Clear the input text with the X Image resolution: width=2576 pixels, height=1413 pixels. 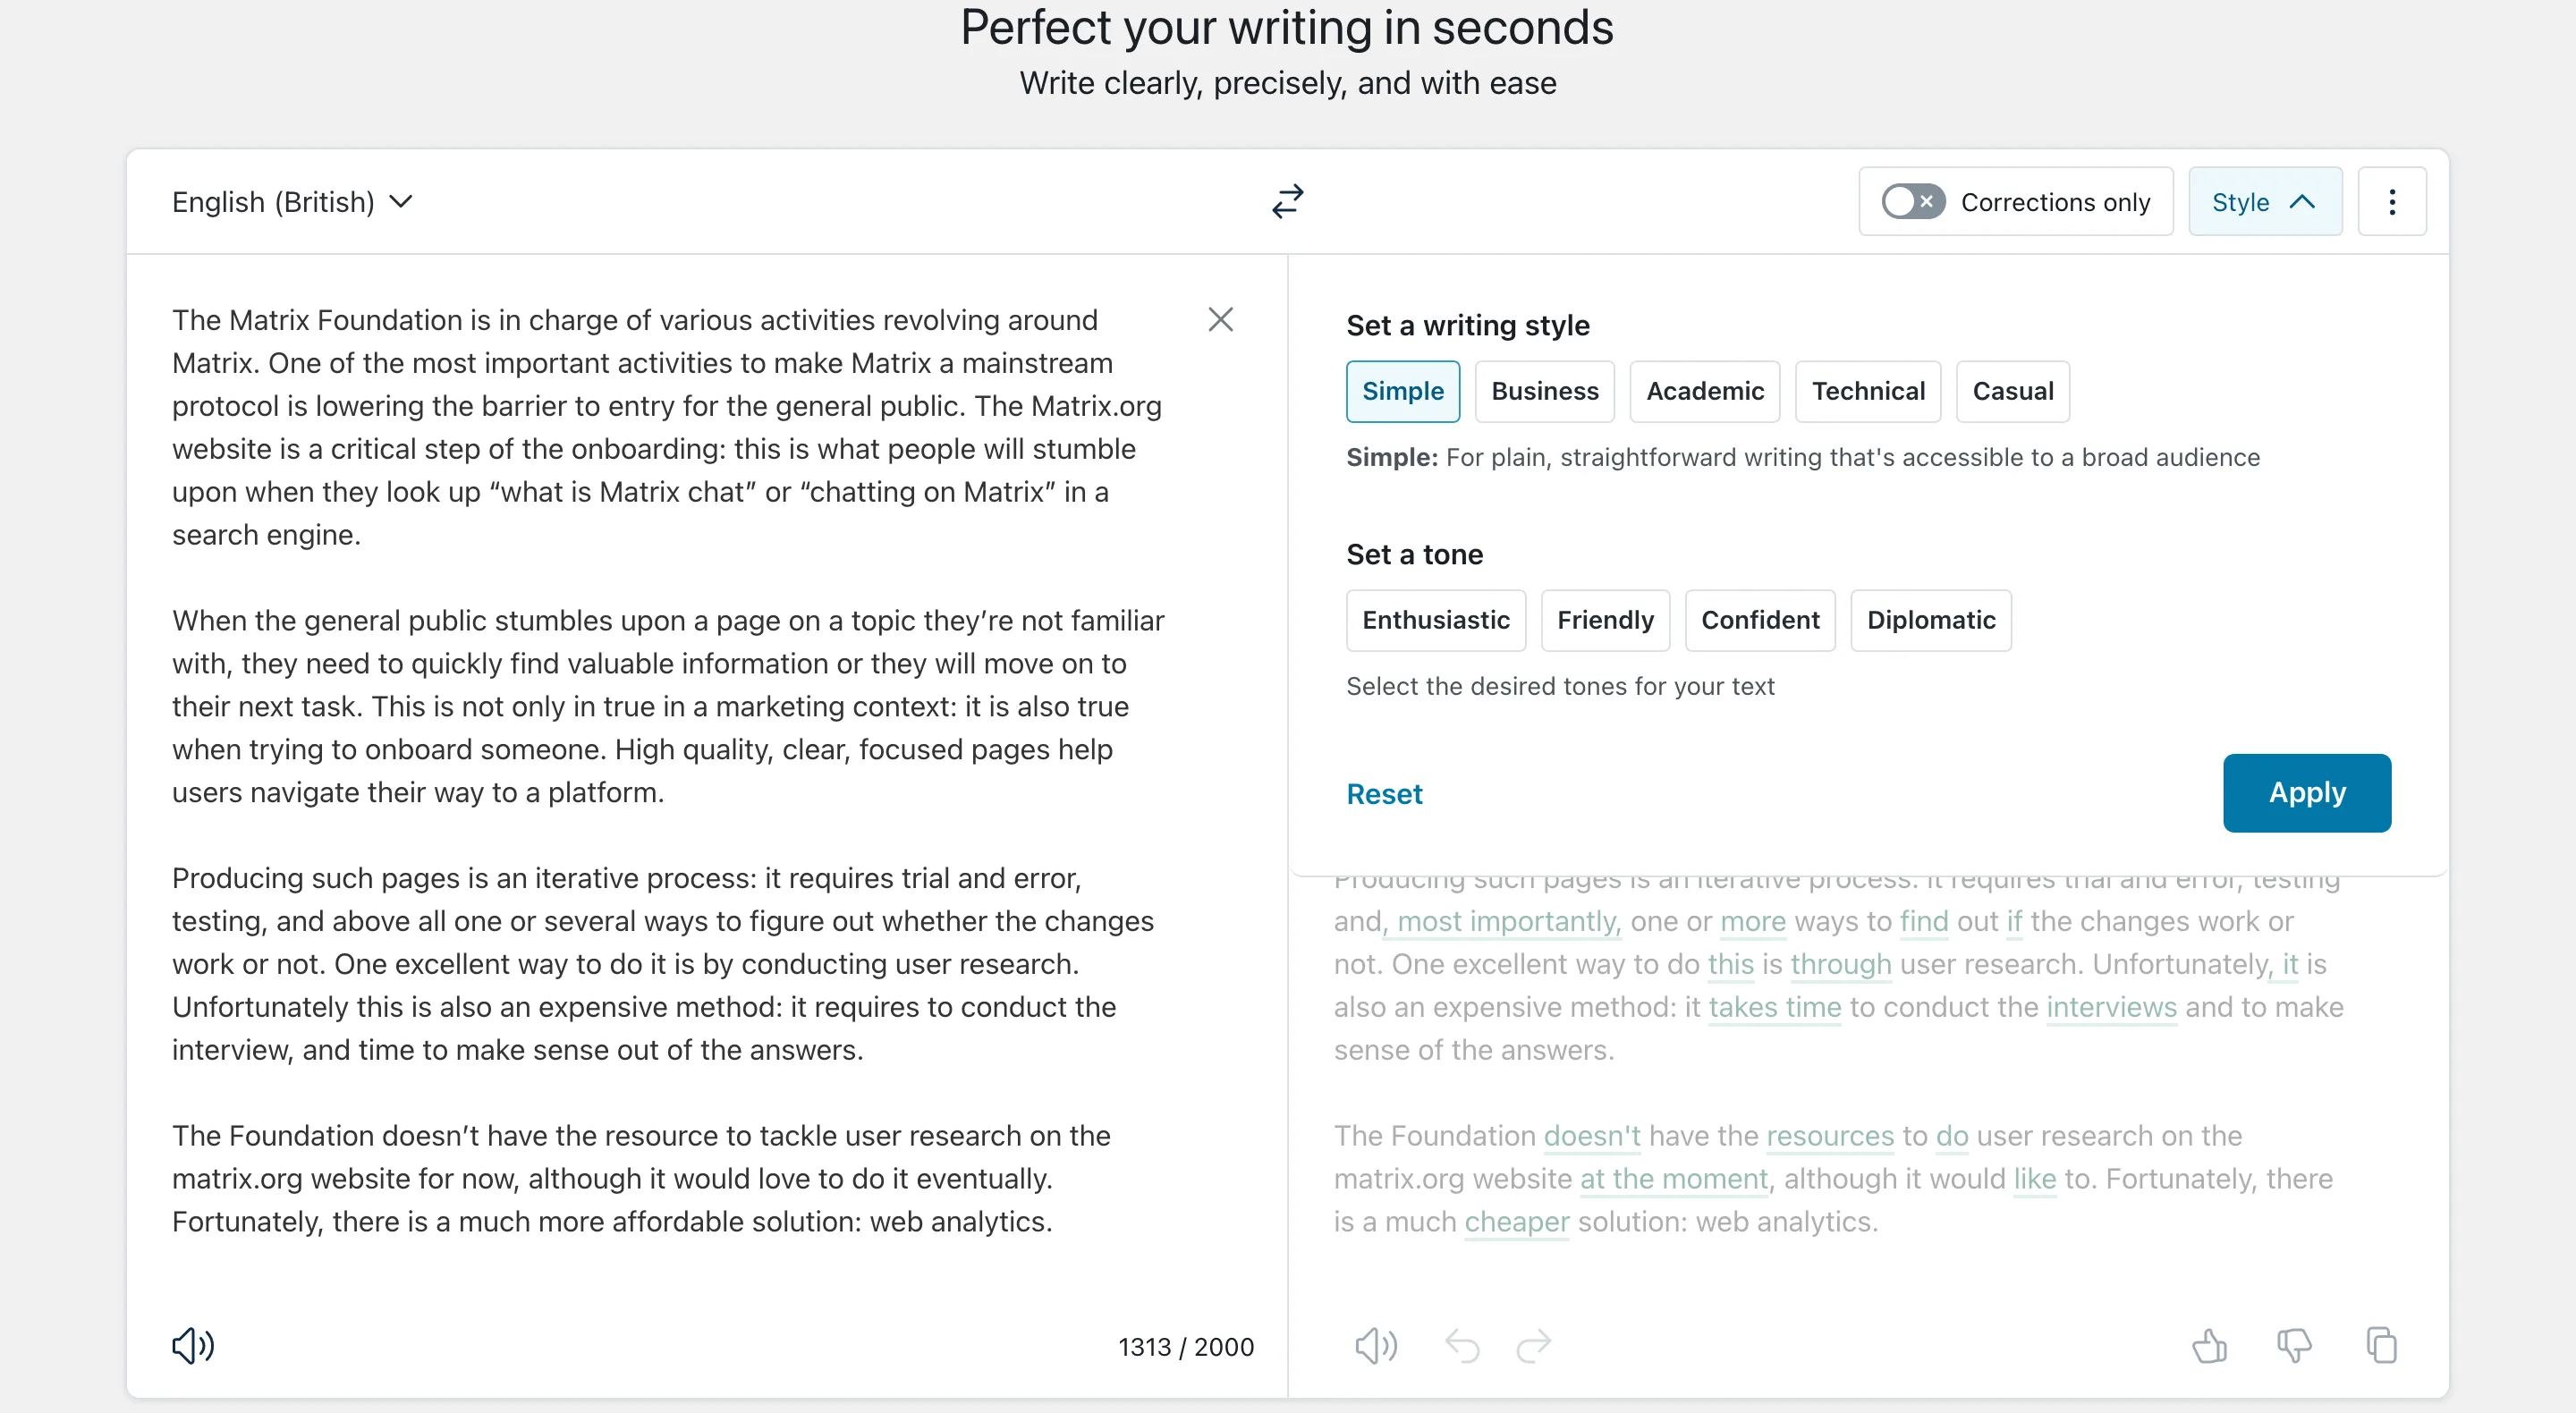click(1221, 319)
